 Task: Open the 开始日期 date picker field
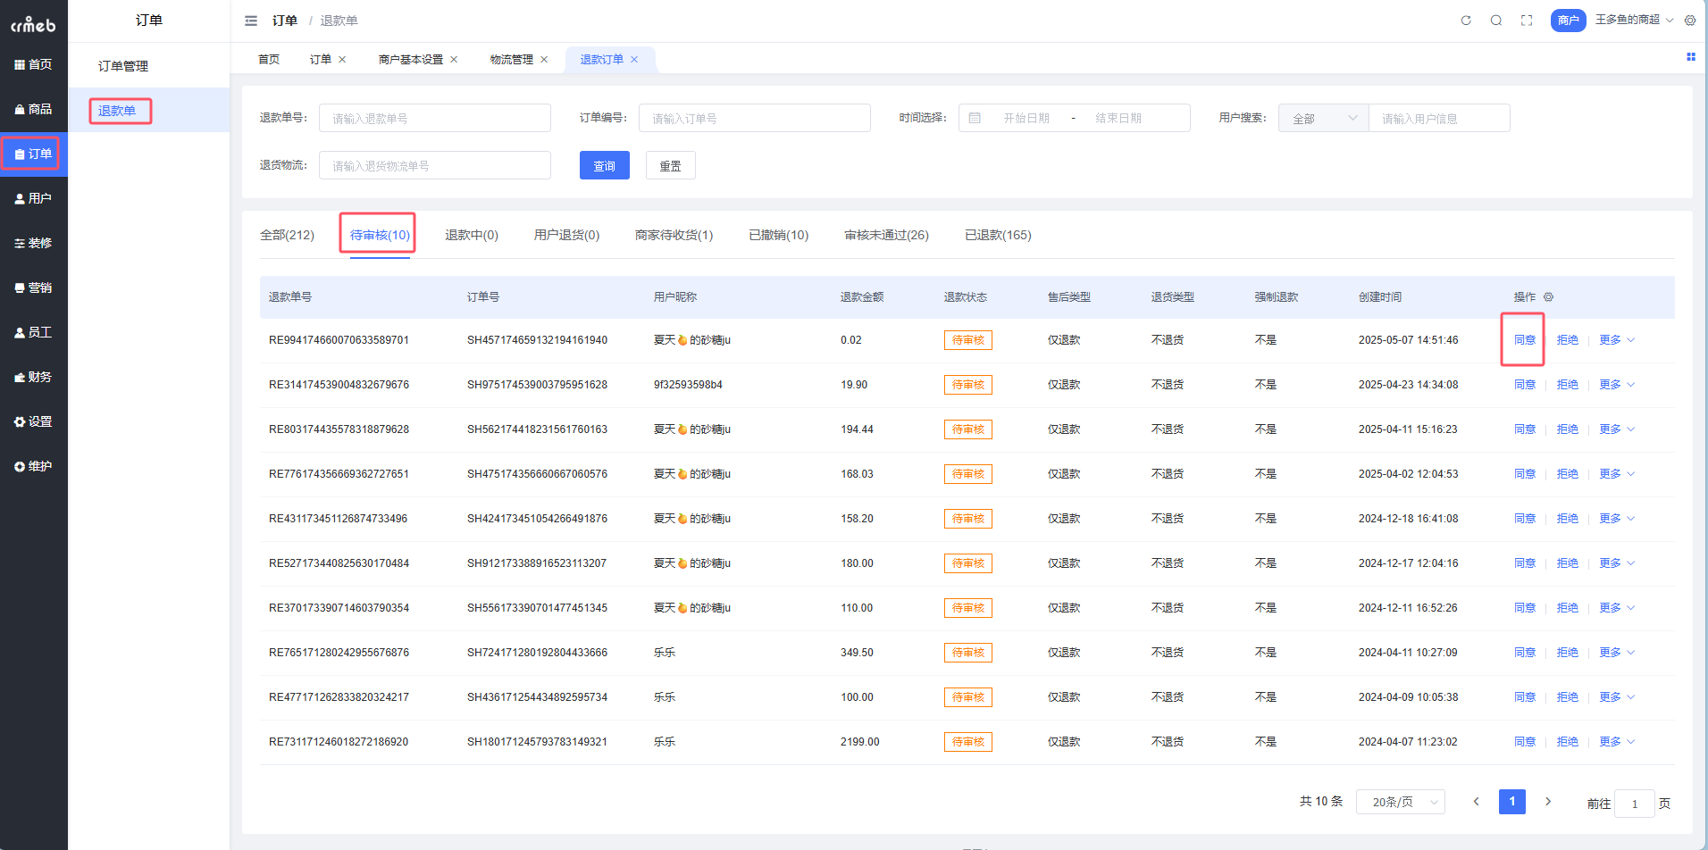pyautogui.click(x=1026, y=118)
